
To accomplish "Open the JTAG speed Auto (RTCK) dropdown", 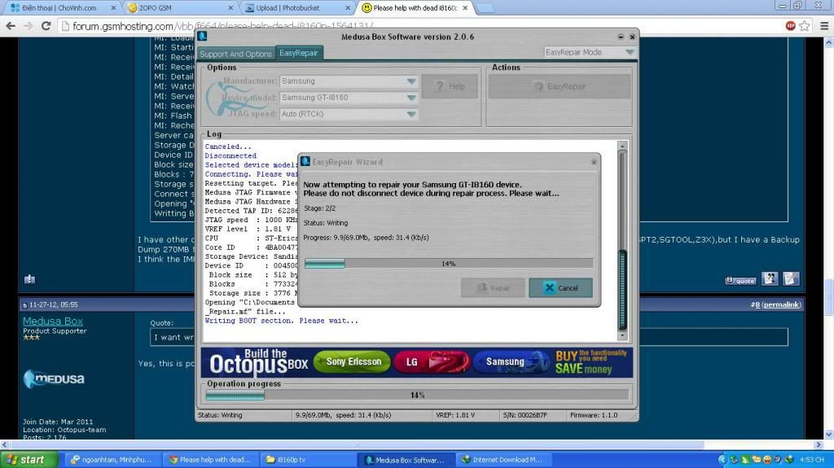I will 349,114.
